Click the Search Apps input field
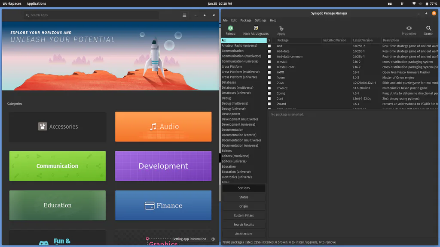The width and height of the screenshot is (440, 247). click(x=91, y=15)
